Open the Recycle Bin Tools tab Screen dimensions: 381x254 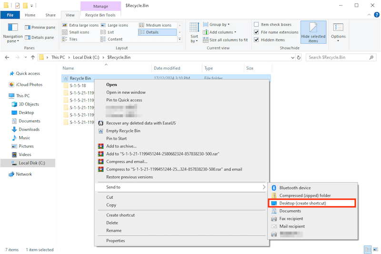[x=100, y=15]
